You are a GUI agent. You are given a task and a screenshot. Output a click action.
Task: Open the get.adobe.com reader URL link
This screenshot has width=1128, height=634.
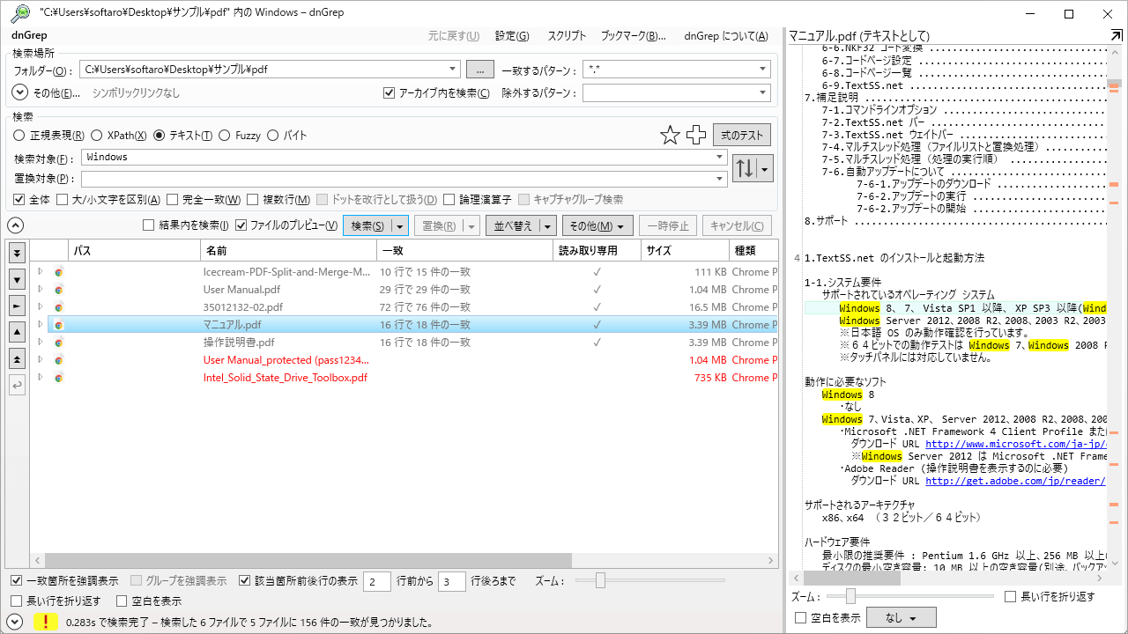point(1015,482)
